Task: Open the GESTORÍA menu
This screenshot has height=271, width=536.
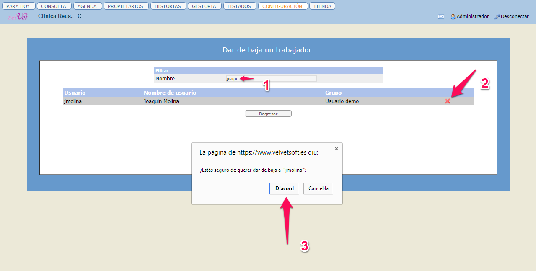Action: [x=204, y=6]
